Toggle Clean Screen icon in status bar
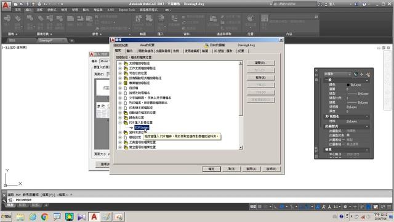Viewport: 394px width, 222px height. click(383, 207)
